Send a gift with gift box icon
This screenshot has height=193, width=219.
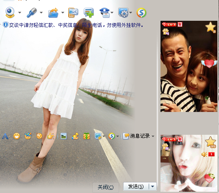coord(87,136)
